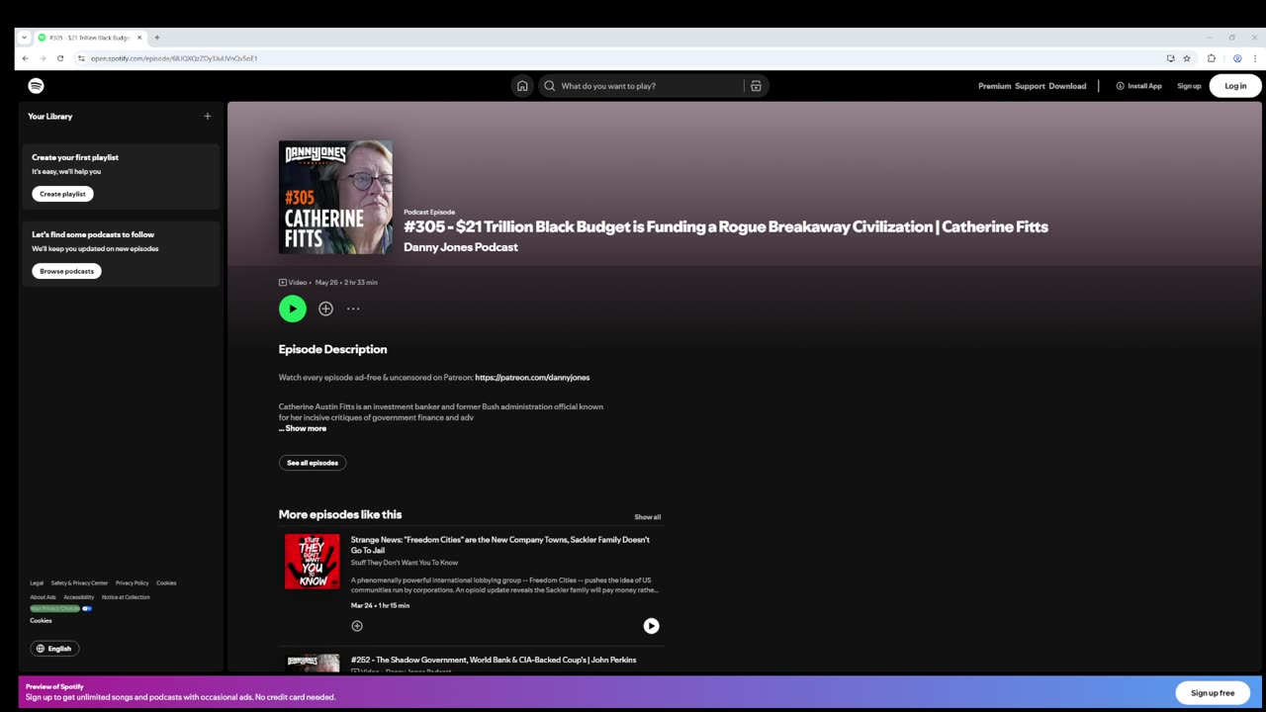This screenshot has width=1266, height=712.
Task: Click the browser back arrow
Action: (x=25, y=58)
